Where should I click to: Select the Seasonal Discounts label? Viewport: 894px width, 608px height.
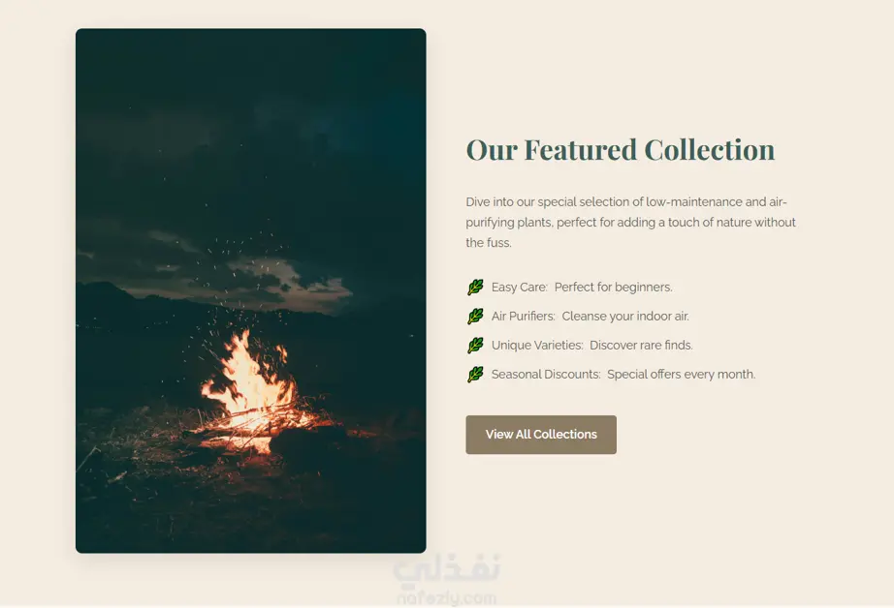pos(546,374)
